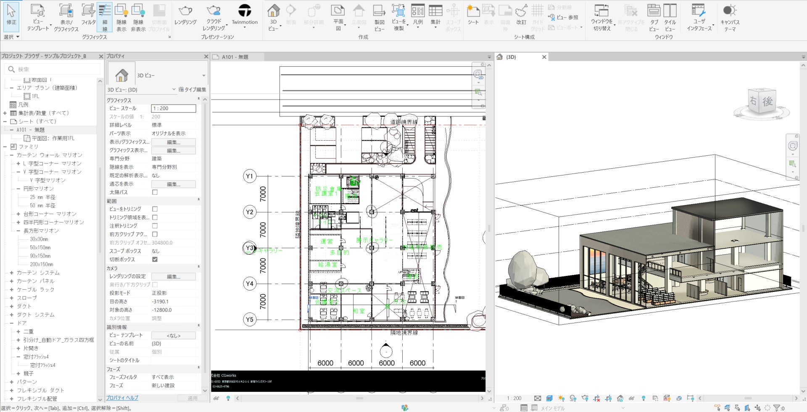
Task: Click 編集 button for レンダリングの設定
Action: point(173,277)
